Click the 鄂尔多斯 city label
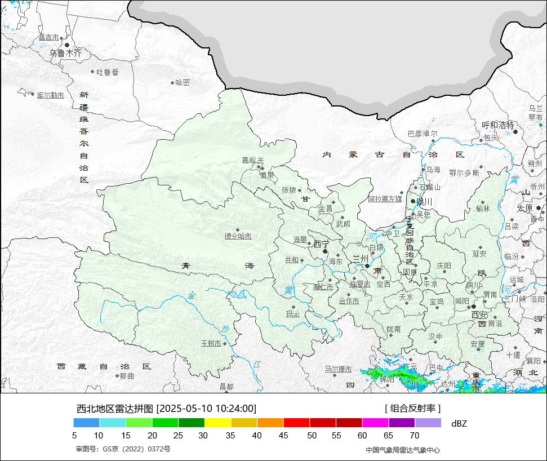Image resolution: width=547 pixels, height=461 pixels. click(464, 173)
